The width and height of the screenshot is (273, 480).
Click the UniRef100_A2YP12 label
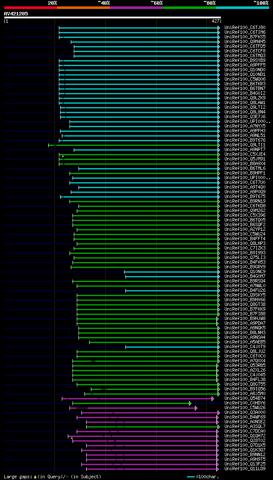tap(245, 229)
